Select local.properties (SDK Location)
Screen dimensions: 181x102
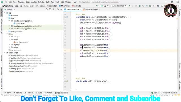pyautogui.click(x=21, y=71)
